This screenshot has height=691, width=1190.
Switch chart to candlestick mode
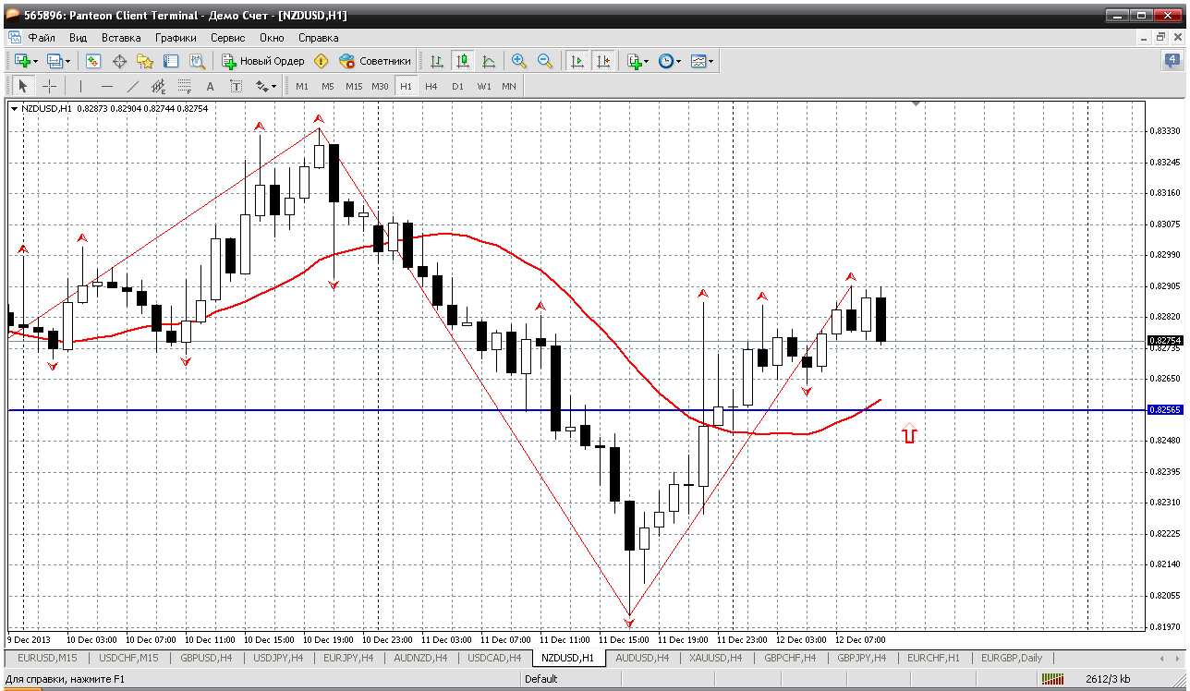coord(463,61)
